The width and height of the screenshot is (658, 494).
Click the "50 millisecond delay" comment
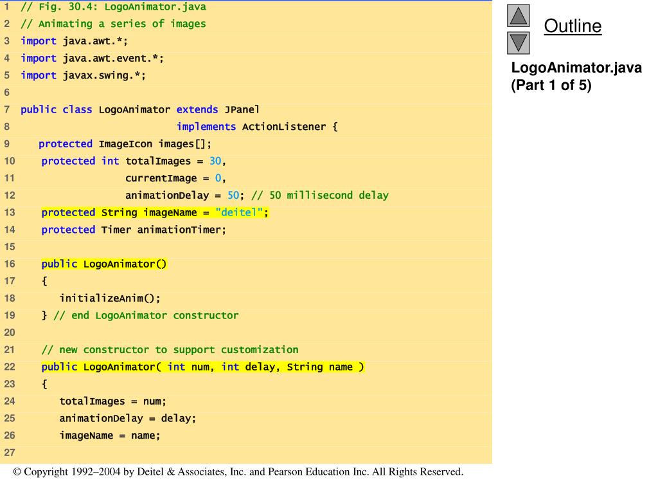[x=320, y=195]
